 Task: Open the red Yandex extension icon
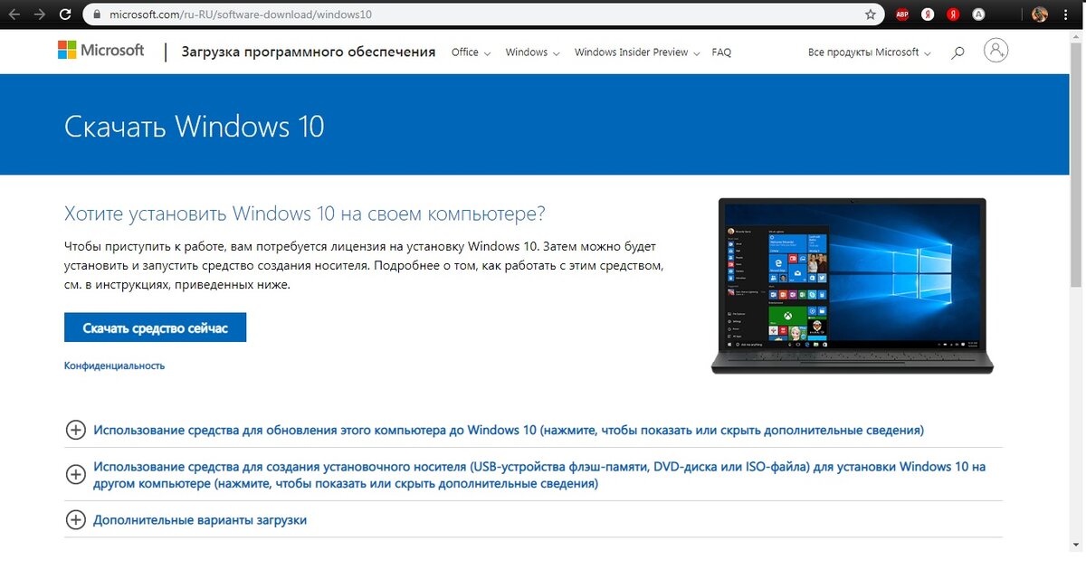pos(953,14)
